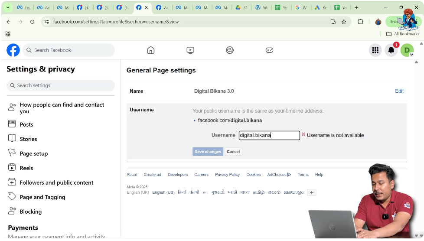424x241 pixels.
Task: Close the active Facebook tab
Action: point(146,7)
